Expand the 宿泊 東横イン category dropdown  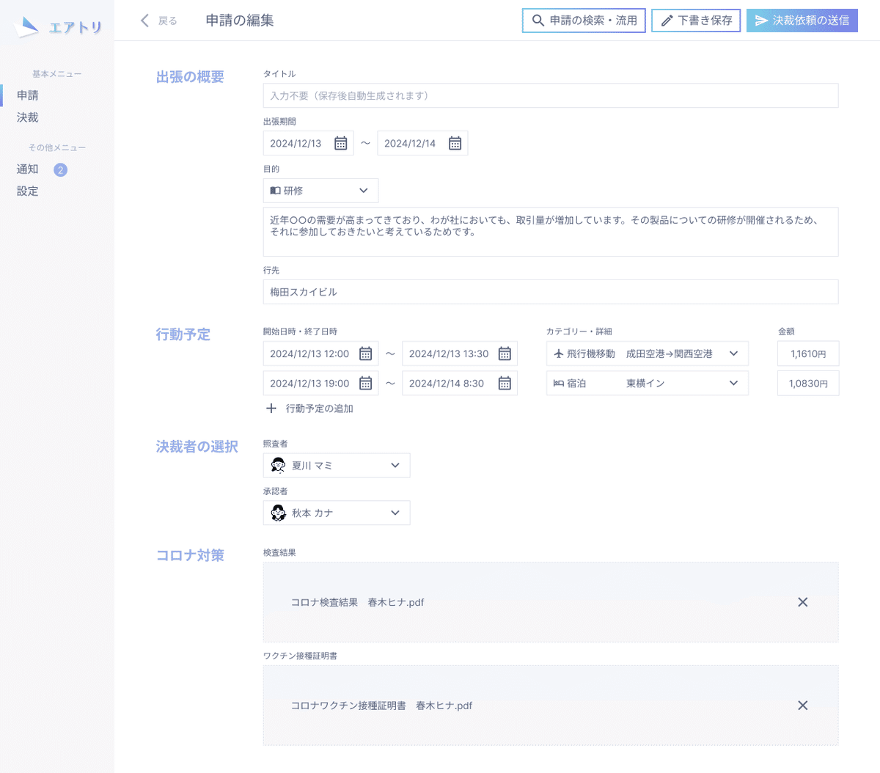point(647,383)
